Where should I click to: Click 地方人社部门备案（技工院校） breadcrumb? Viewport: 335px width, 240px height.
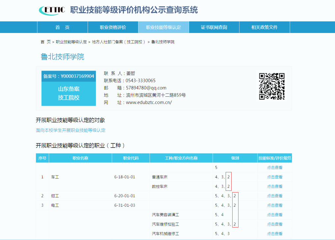pos(119,42)
